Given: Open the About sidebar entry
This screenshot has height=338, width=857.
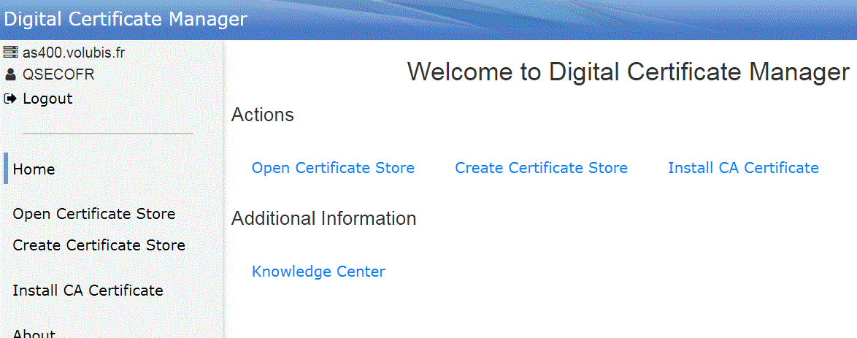Looking at the screenshot, I should [x=34, y=333].
